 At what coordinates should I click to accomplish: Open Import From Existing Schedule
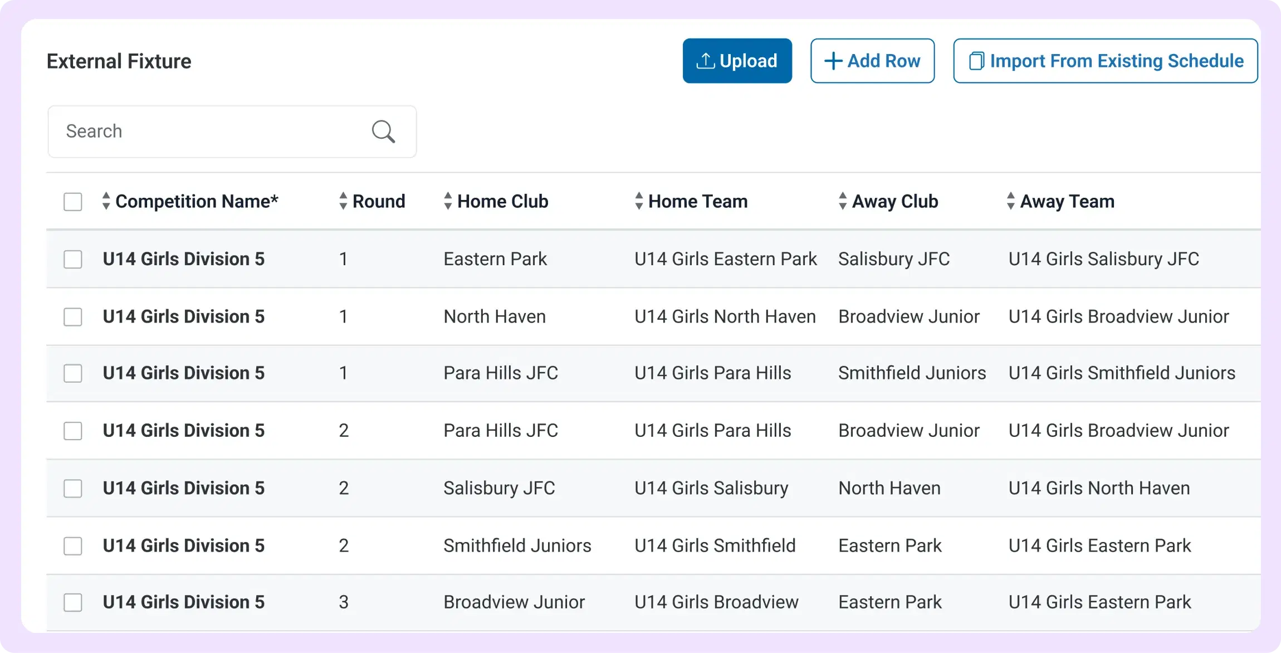pyautogui.click(x=1105, y=61)
